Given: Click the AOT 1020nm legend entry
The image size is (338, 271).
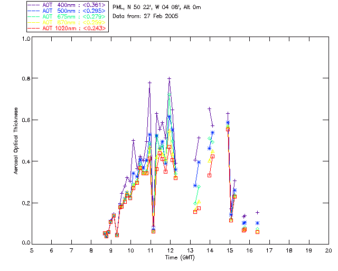Looking at the screenshot, I should click(x=68, y=28).
